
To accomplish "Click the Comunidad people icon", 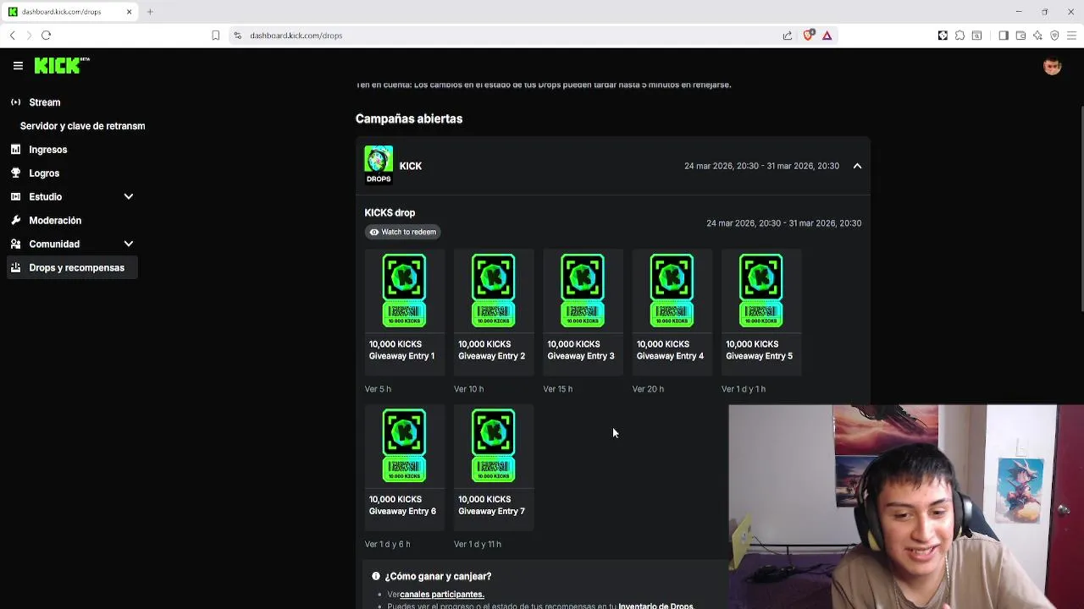I will tap(15, 244).
